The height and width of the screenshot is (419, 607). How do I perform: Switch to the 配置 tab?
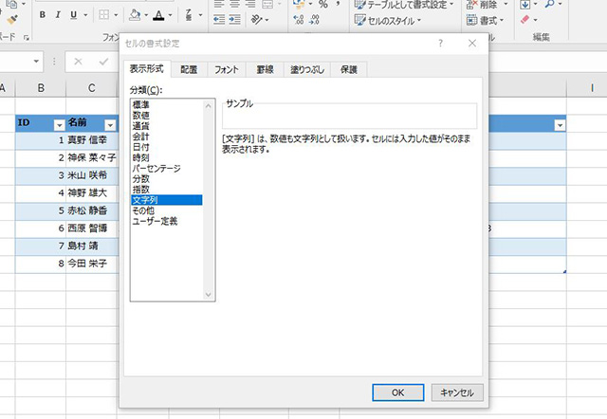(189, 69)
